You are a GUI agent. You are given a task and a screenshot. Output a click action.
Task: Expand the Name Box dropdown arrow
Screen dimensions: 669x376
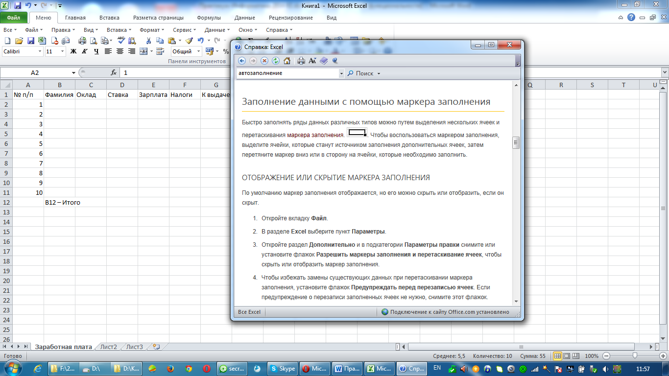tap(73, 72)
